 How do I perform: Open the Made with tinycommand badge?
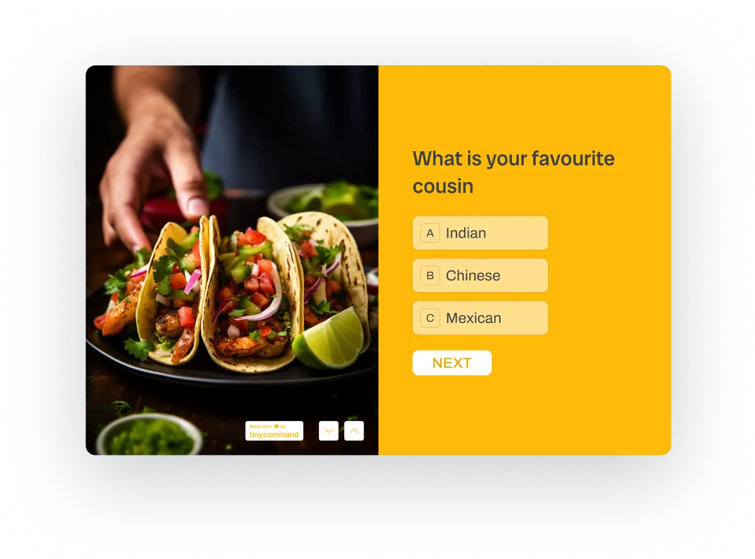coord(274,431)
